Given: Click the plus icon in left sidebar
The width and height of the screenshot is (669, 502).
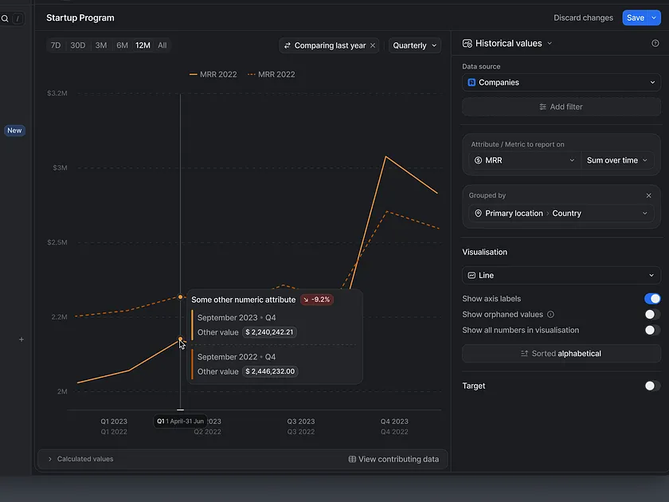Looking at the screenshot, I should [22, 339].
